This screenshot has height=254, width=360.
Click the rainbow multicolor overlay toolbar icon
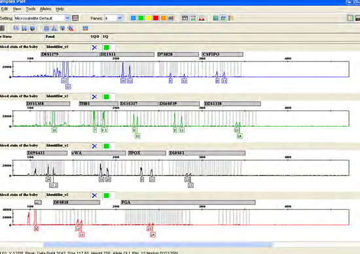(x=230, y=18)
